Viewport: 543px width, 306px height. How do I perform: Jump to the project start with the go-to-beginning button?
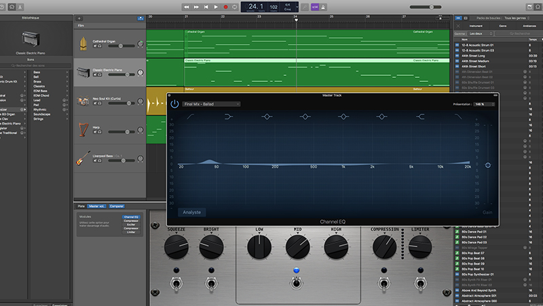pyautogui.click(x=206, y=7)
